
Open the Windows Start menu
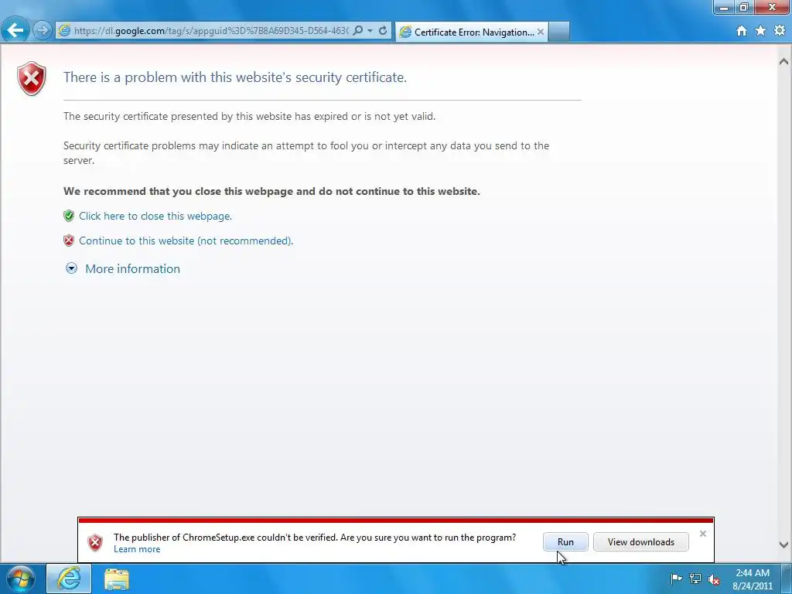pos(20,579)
